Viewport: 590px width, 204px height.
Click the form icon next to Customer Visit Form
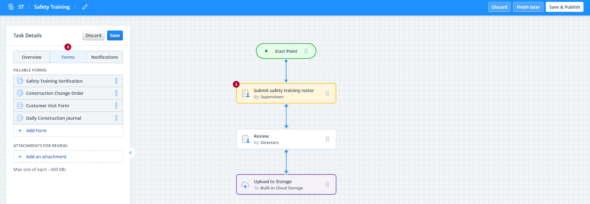pyautogui.click(x=20, y=106)
